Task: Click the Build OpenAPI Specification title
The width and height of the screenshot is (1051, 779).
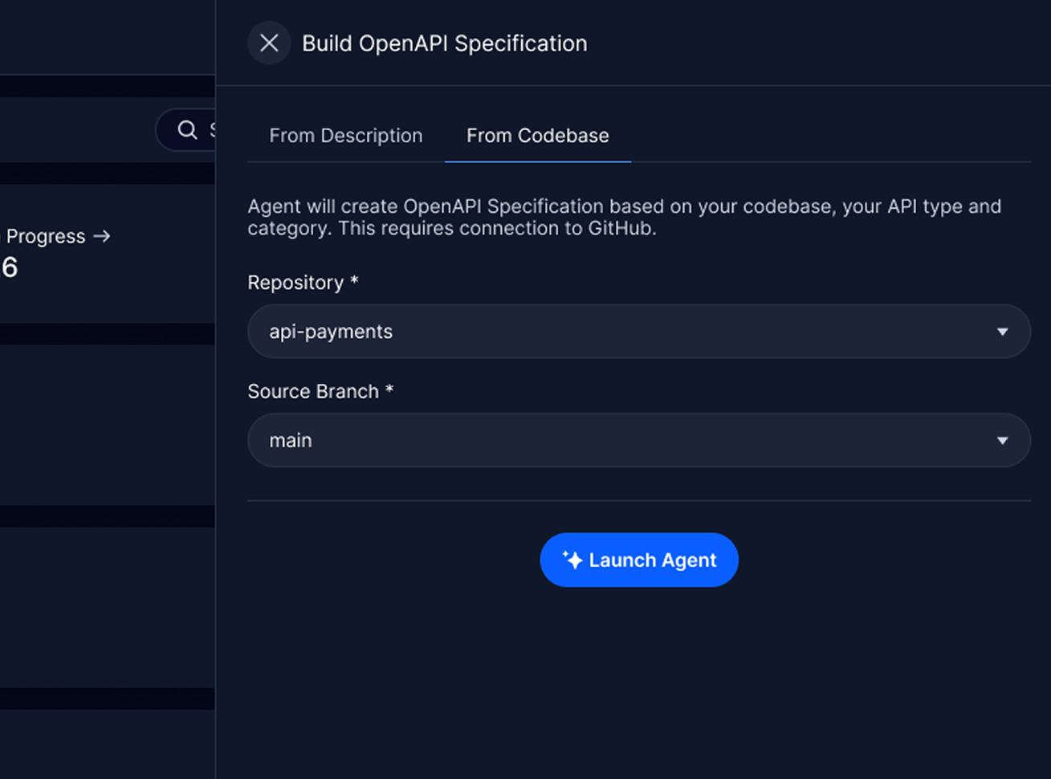Action: tap(444, 43)
